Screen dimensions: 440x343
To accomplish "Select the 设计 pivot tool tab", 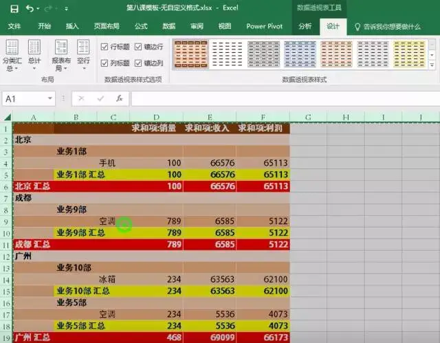I will tap(333, 26).
